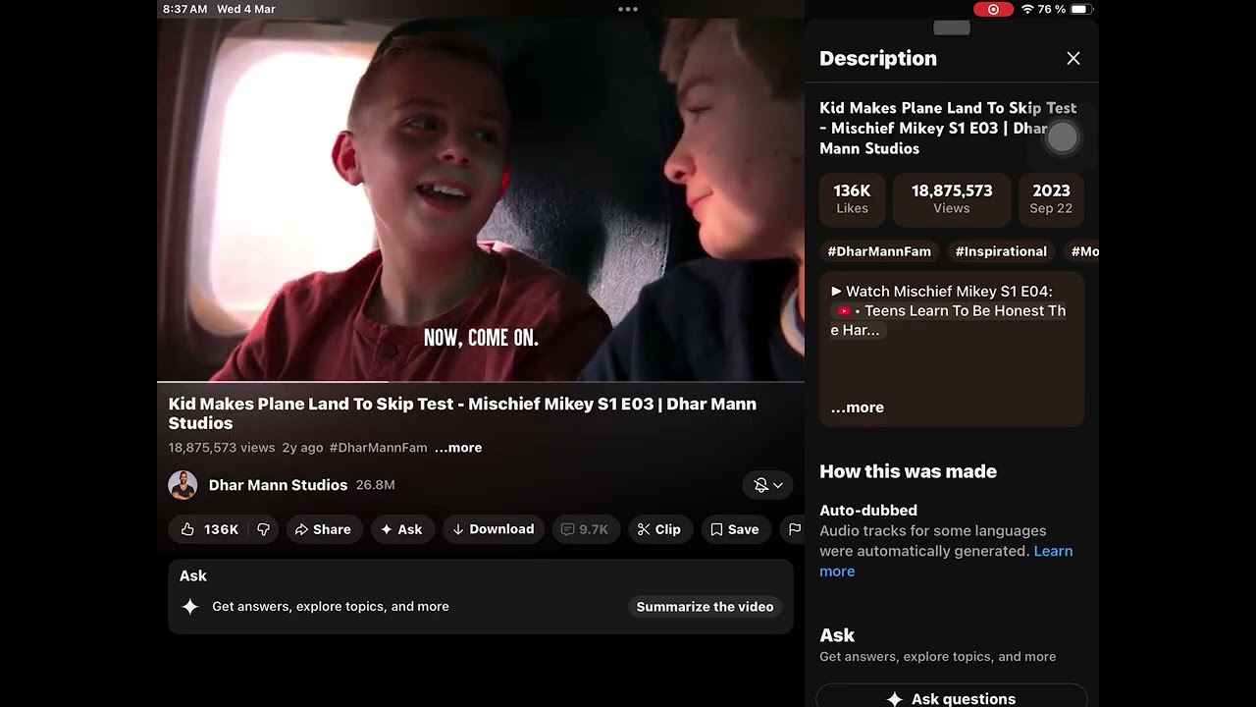Tap the red screen recording indicator

(x=993, y=9)
